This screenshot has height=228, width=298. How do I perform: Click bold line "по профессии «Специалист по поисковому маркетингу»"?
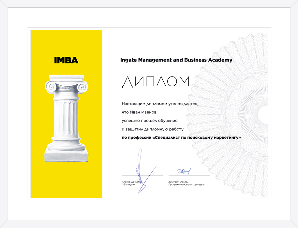(x=181, y=138)
